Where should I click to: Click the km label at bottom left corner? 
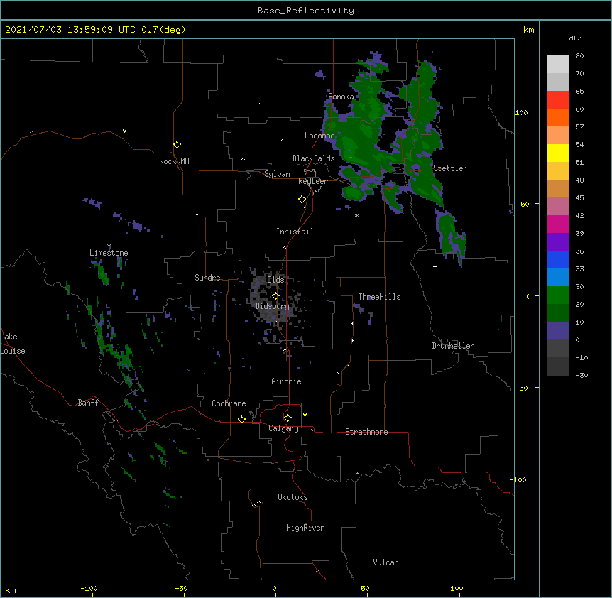coord(10,590)
